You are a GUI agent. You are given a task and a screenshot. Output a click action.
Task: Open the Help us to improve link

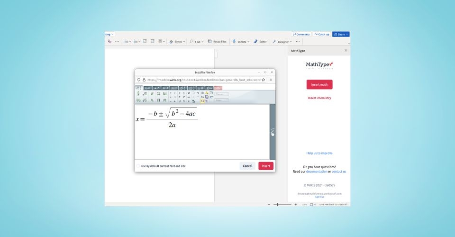[319, 153]
